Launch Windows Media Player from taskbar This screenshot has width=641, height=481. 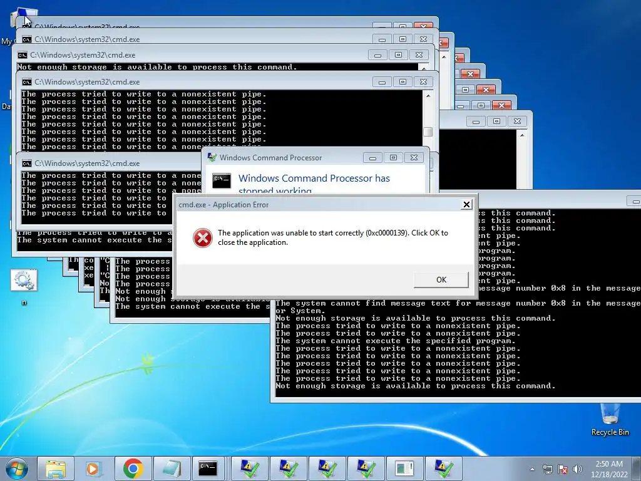click(94, 468)
